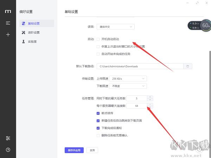The width and height of the screenshot is (211, 158).
Task: Click the 实验室 lab flask icon
Action: point(24,41)
